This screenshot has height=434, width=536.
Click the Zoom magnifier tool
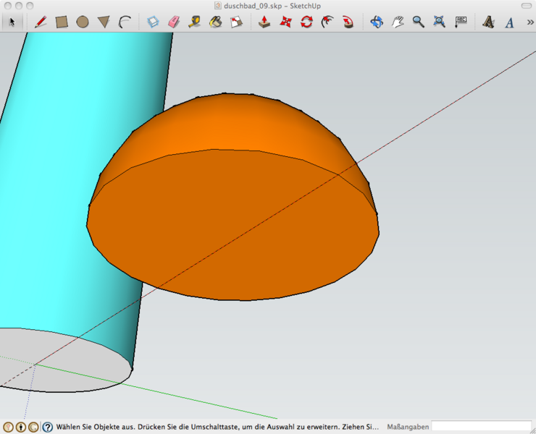click(418, 22)
